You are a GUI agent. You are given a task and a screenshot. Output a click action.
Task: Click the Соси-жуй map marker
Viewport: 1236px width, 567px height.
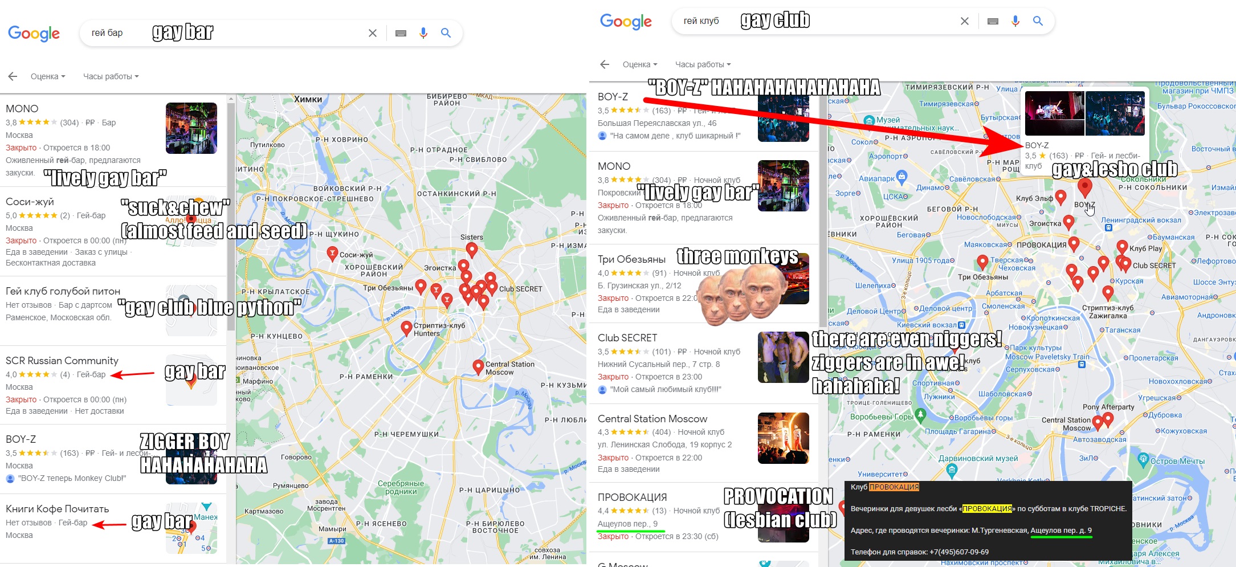click(332, 254)
